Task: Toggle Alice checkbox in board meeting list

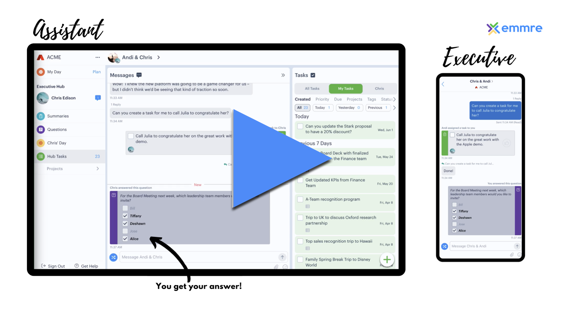Action: click(x=125, y=238)
